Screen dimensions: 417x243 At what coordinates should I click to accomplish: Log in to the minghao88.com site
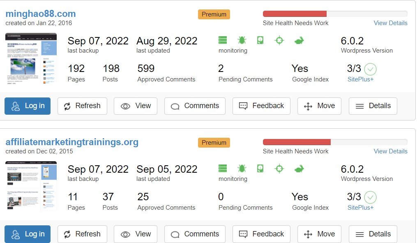click(28, 106)
